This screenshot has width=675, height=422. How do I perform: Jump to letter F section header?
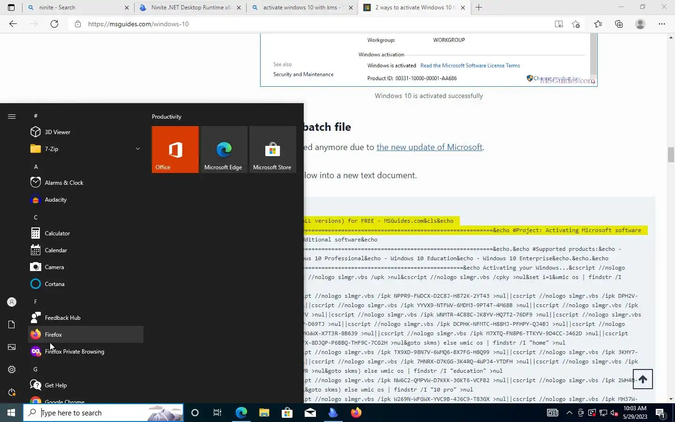(36, 302)
